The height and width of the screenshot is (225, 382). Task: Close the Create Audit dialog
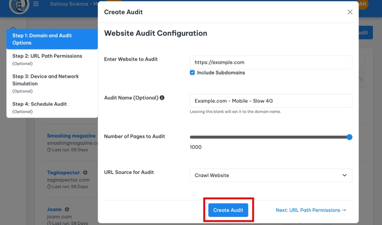[x=350, y=12]
